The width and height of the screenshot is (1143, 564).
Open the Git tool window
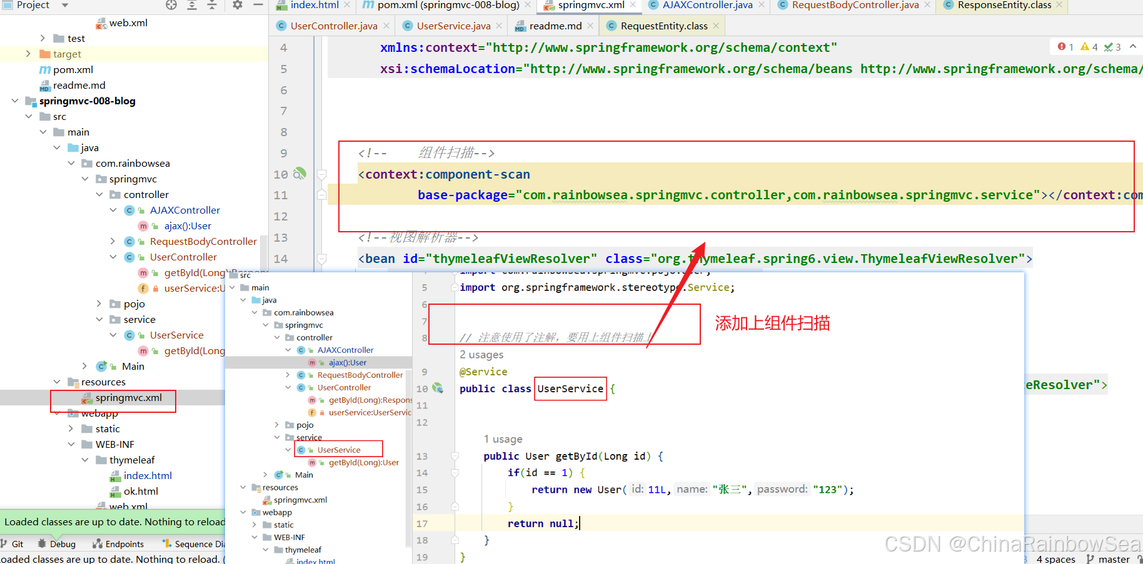coord(13,544)
